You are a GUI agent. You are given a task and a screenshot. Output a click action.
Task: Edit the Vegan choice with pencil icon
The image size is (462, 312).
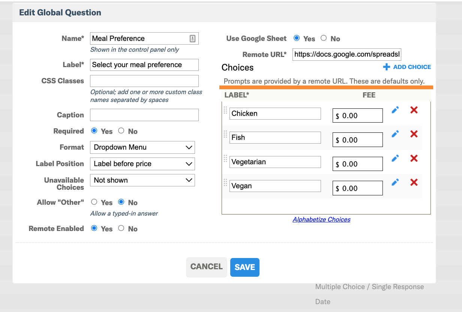(395, 182)
